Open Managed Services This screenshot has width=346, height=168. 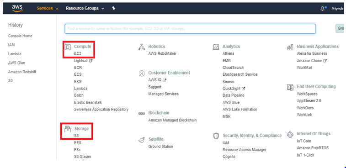(x=164, y=94)
